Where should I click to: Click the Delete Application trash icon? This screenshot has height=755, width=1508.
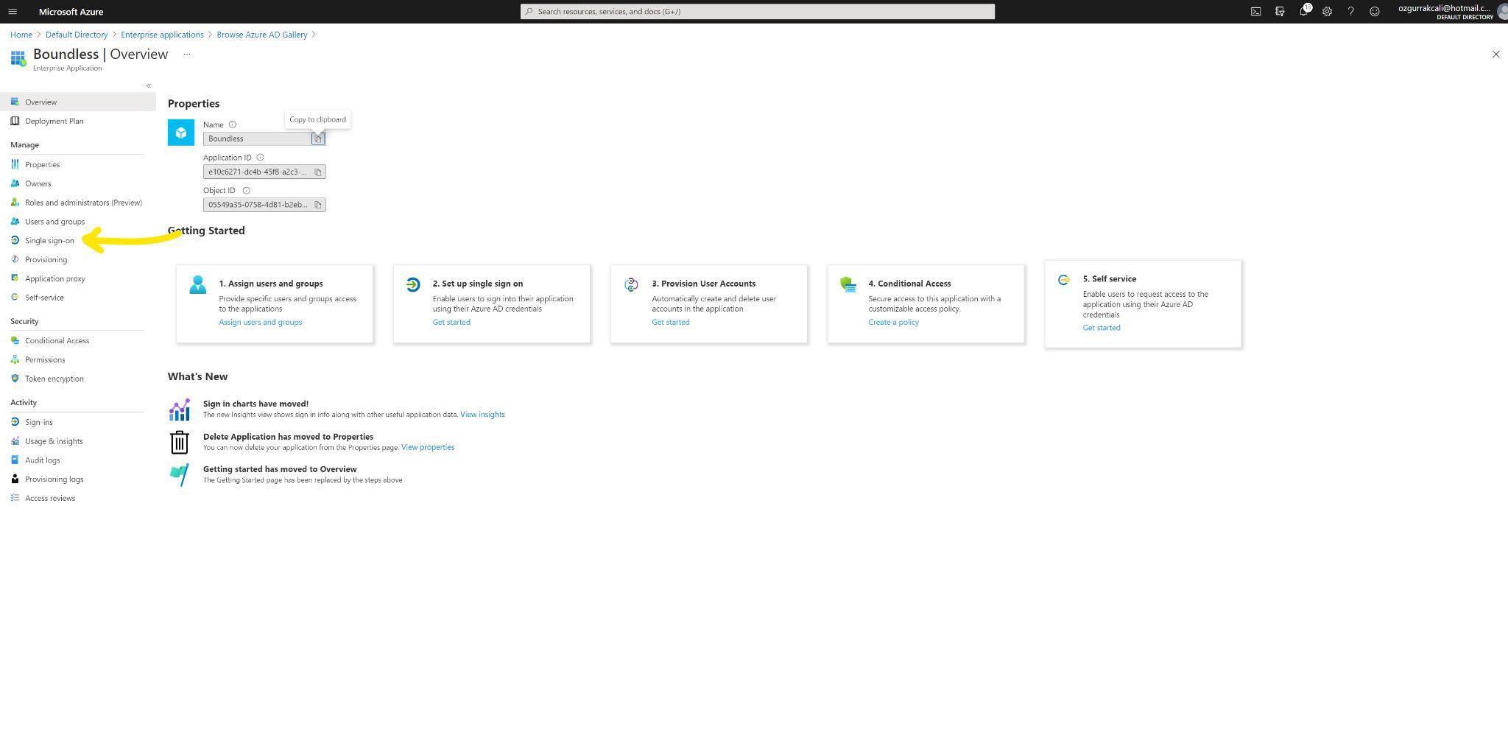pos(180,442)
